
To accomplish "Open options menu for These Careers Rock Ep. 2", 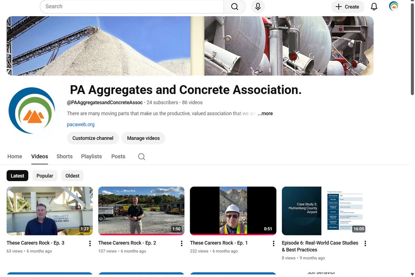I will (x=182, y=243).
